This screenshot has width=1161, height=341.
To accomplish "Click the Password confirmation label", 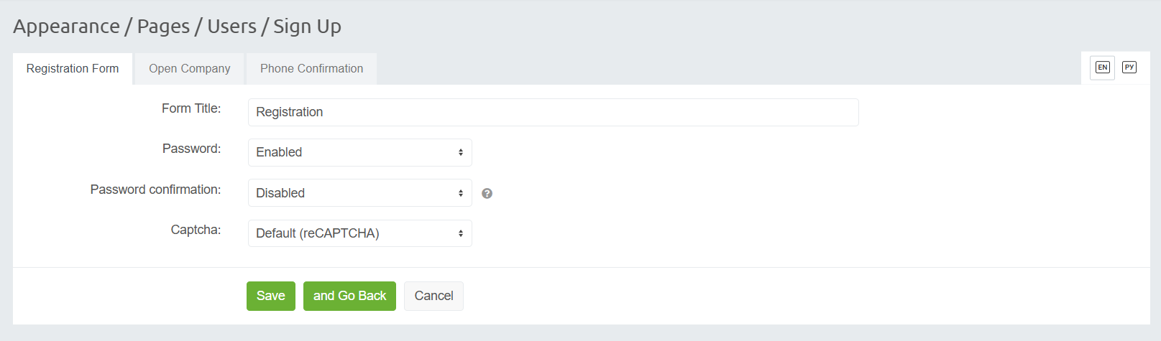I will [155, 190].
